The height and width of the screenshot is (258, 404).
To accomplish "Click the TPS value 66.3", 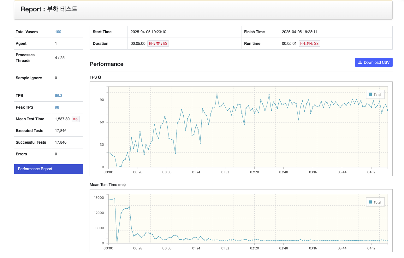I will 59,96.
